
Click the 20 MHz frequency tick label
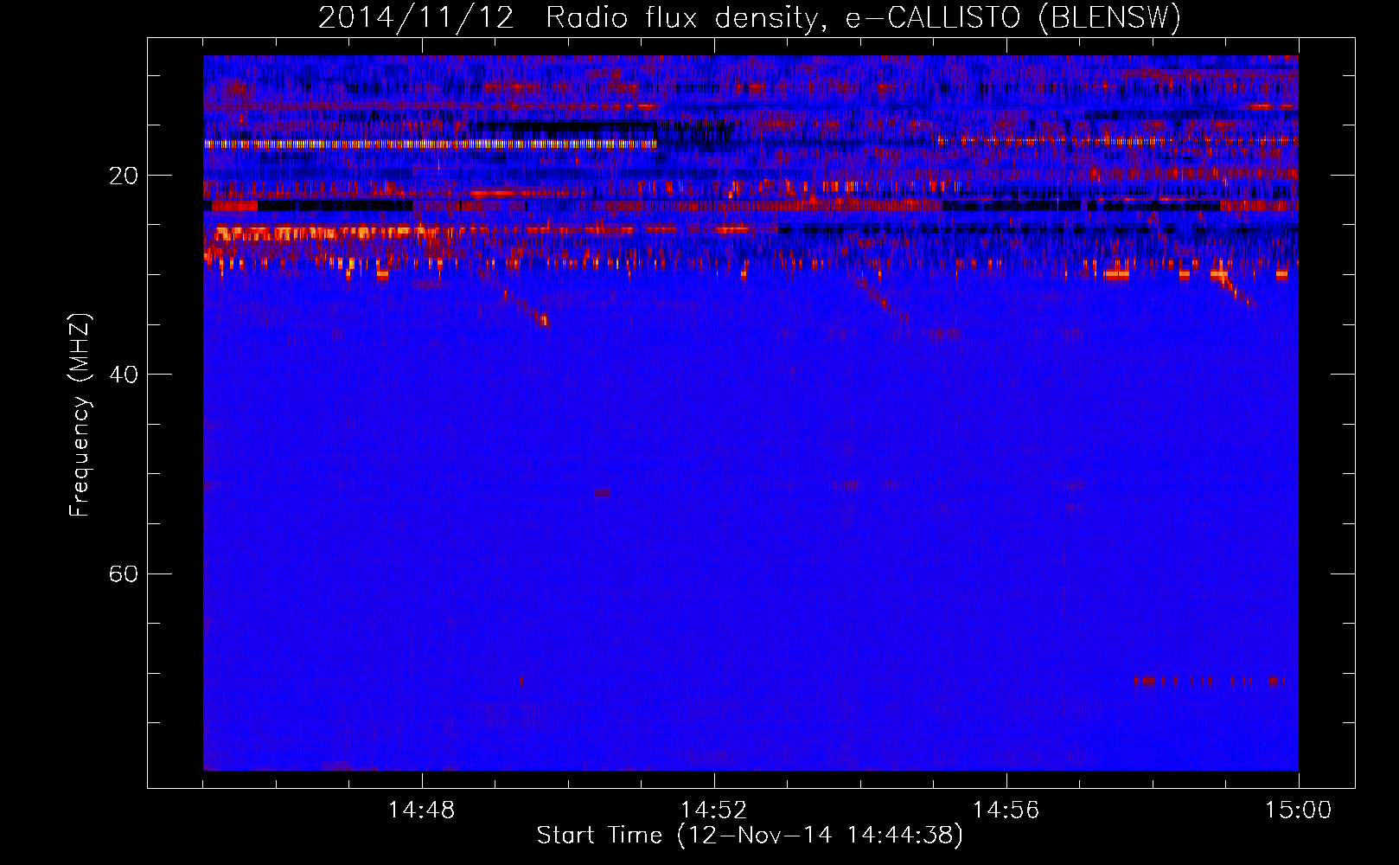click(124, 176)
